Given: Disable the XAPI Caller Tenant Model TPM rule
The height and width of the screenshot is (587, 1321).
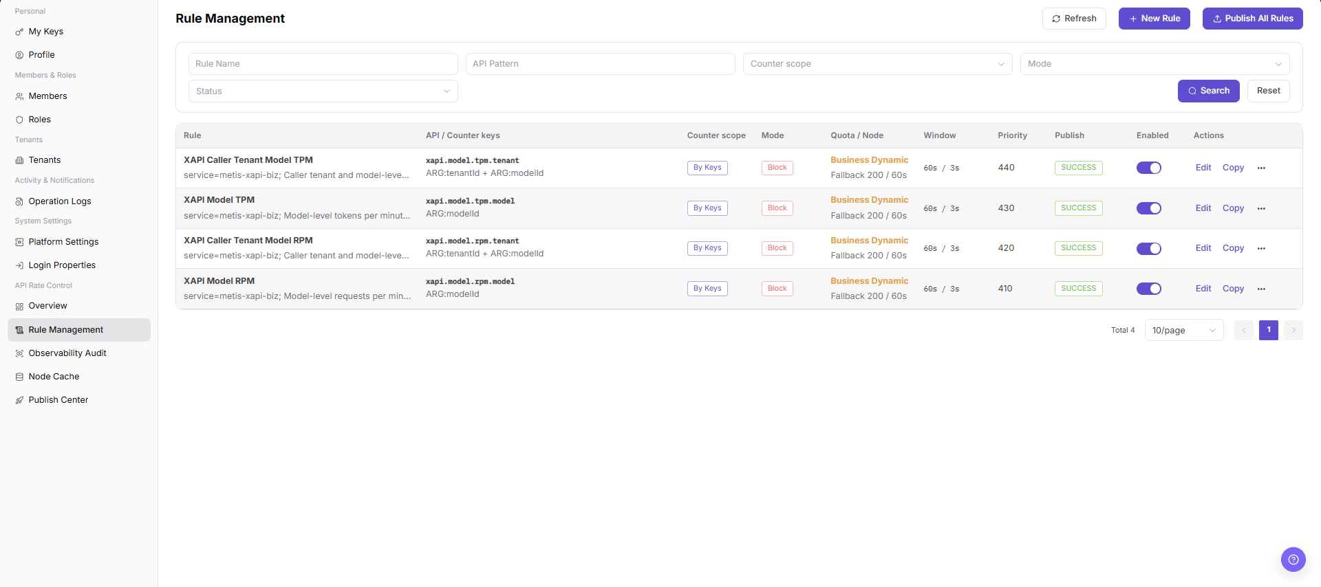Looking at the screenshot, I should [1148, 168].
